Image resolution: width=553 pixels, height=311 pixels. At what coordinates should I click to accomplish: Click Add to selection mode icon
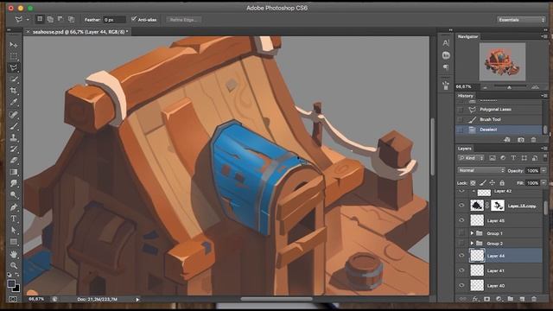click(50, 19)
